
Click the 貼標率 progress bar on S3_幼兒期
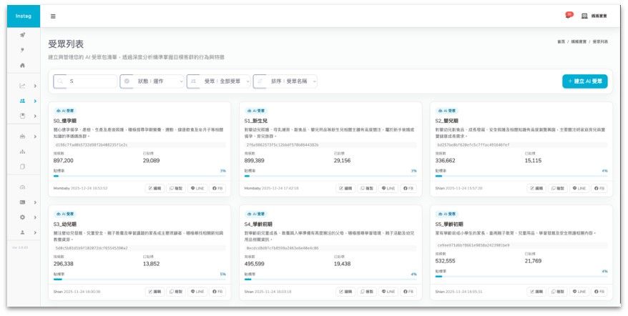click(139, 279)
